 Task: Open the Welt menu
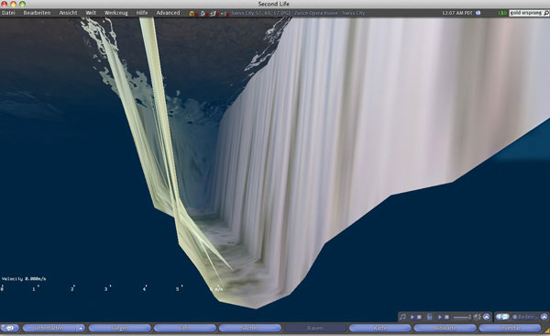pyautogui.click(x=91, y=13)
